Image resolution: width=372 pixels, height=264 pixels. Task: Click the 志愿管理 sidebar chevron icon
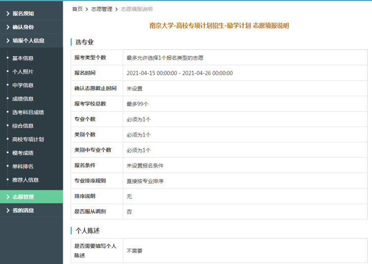(x=8, y=197)
